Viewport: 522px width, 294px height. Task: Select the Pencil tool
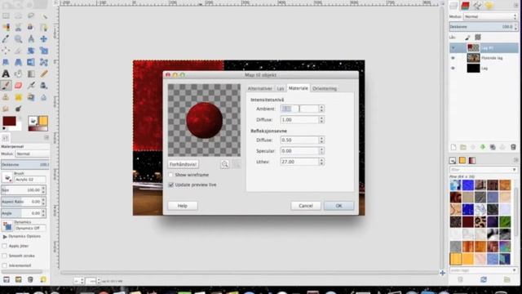[x=43, y=73]
